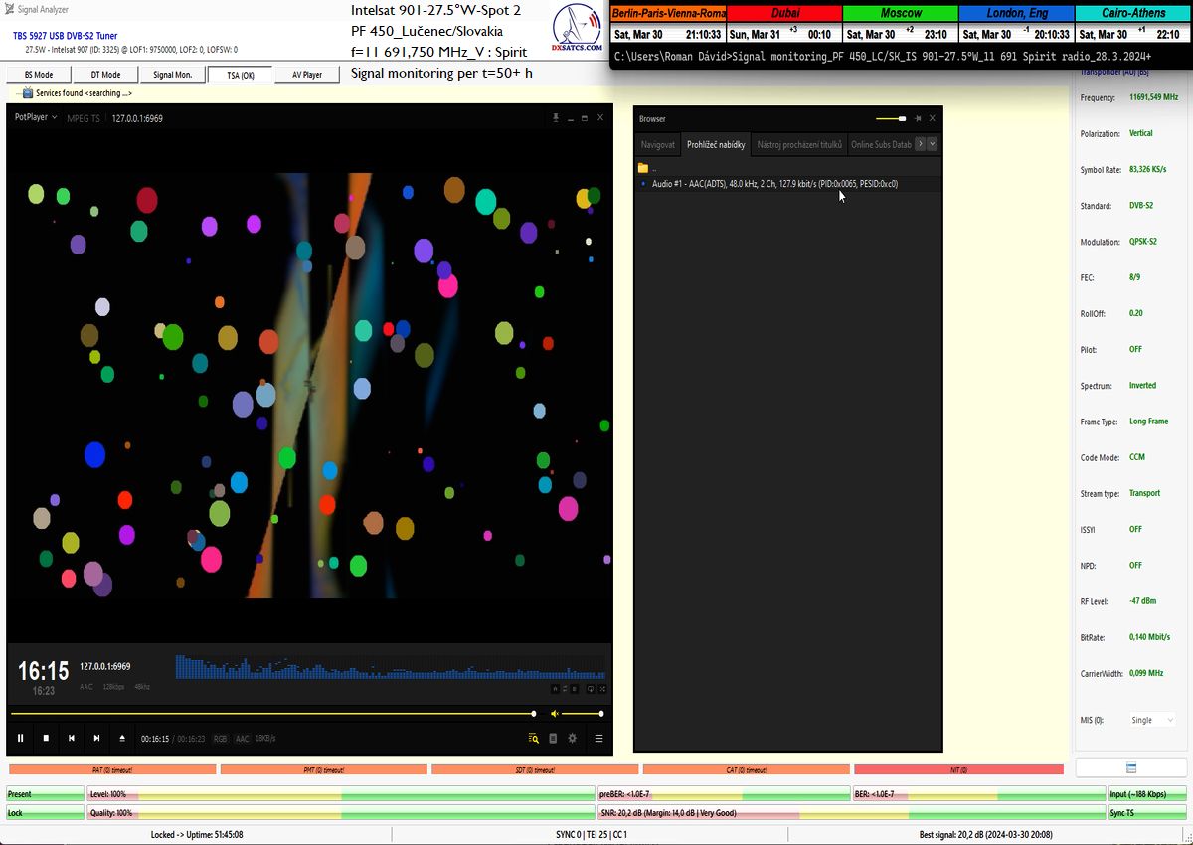Open the playlist browser search icon

(533, 738)
